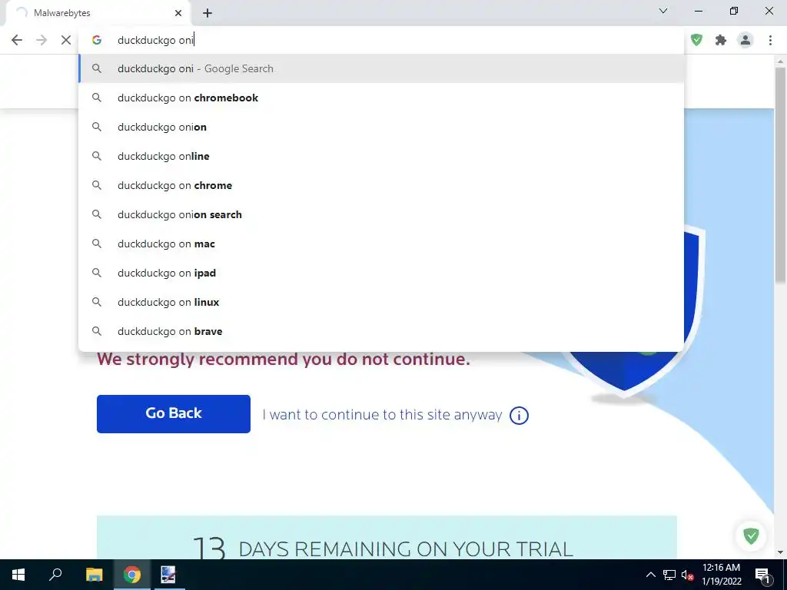
Task: Stop loading the page
Action: [66, 40]
